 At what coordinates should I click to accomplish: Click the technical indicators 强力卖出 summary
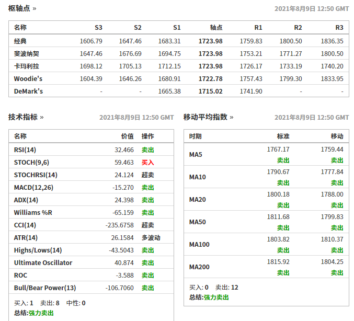[x=41, y=313]
